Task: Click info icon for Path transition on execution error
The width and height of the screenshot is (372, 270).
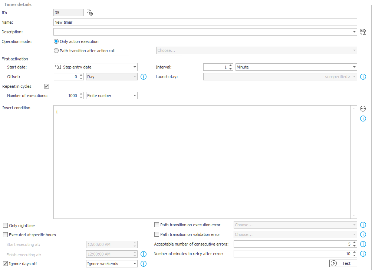Action: pyautogui.click(x=363, y=225)
